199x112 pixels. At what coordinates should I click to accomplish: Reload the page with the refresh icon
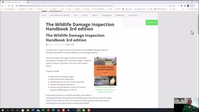9,6
